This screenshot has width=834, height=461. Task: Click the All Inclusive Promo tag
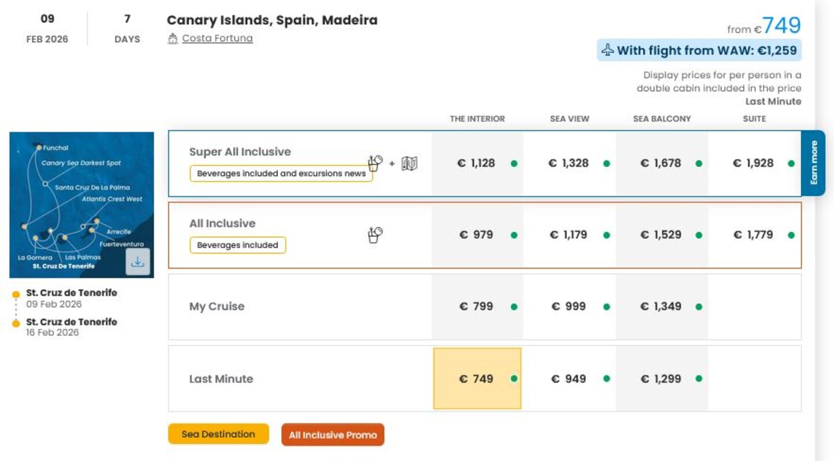click(x=332, y=435)
